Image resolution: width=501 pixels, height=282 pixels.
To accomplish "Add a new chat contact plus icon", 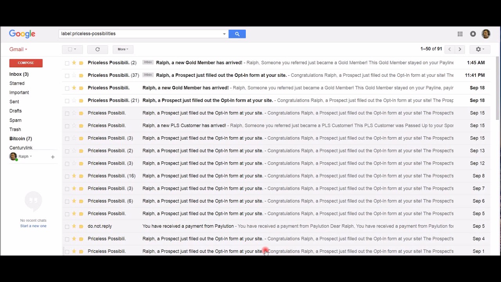I will [x=52, y=157].
